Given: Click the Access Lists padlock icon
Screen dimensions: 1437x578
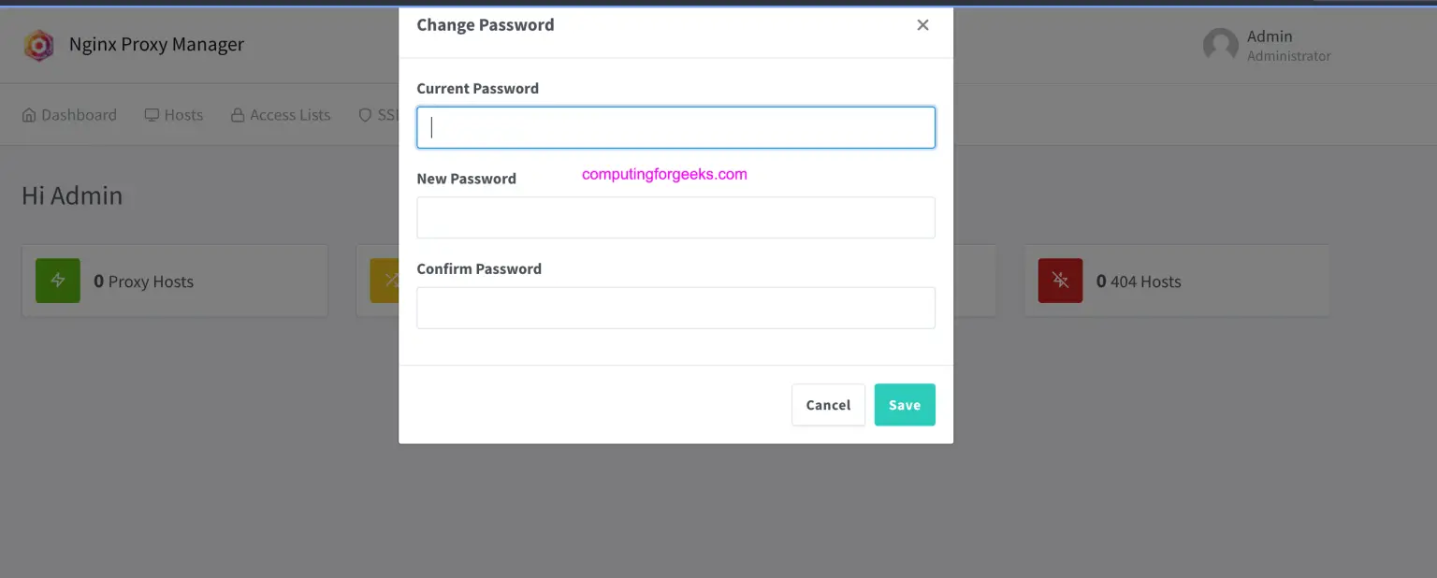Looking at the screenshot, I should point(237,114).
